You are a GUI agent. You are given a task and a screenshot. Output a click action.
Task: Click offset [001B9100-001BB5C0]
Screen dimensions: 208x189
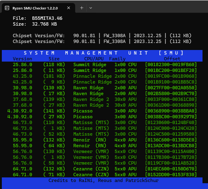coord(171,82)
